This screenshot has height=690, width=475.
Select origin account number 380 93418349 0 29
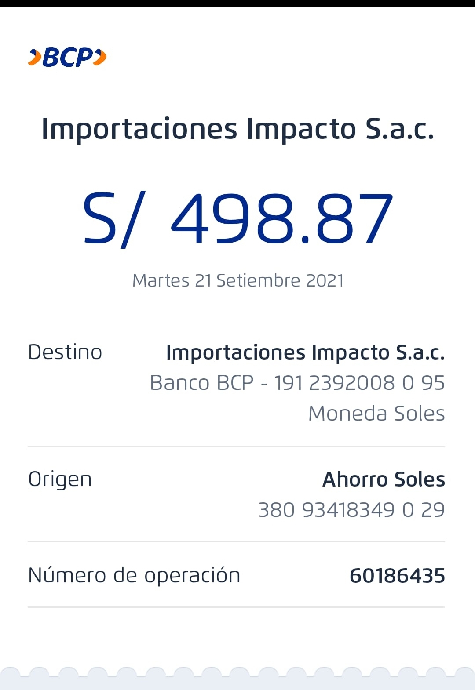(351, 510)
